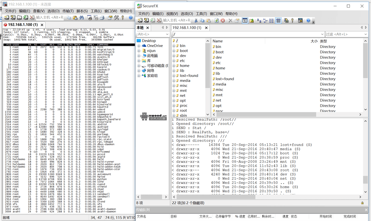Click the log pane vertical scrollbar thumb

pyautogui.click(x=366, y=180)
